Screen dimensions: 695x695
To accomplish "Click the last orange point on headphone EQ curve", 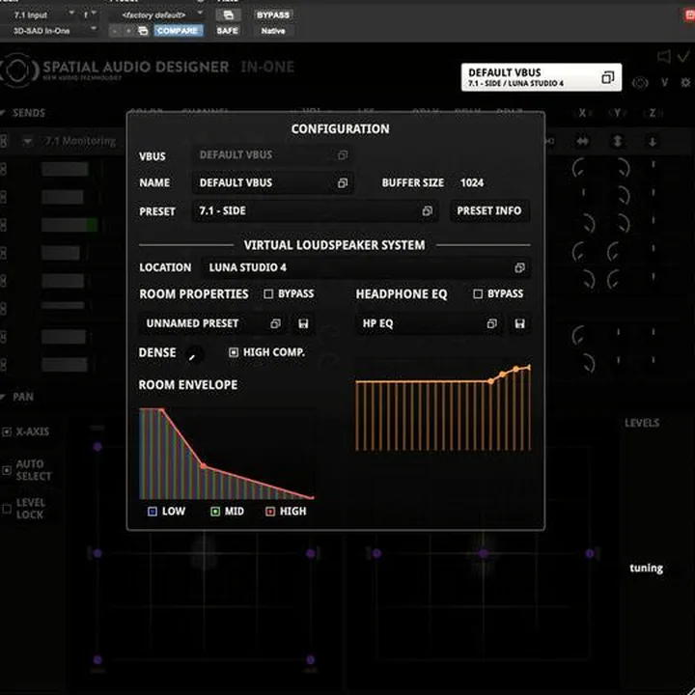I will coord(529,368).
